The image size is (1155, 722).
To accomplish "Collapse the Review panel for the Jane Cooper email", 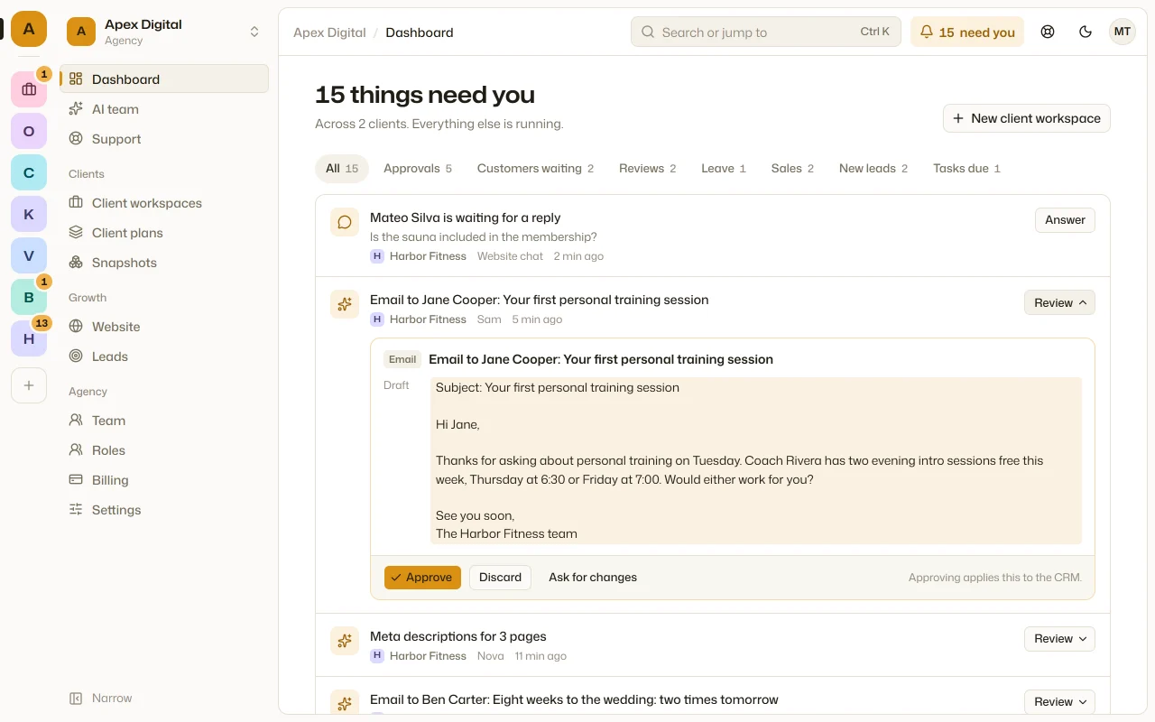I will (x=1059, y=302).
